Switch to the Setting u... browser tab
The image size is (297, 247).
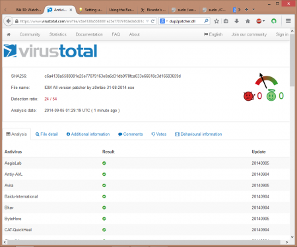click(91, 10)
